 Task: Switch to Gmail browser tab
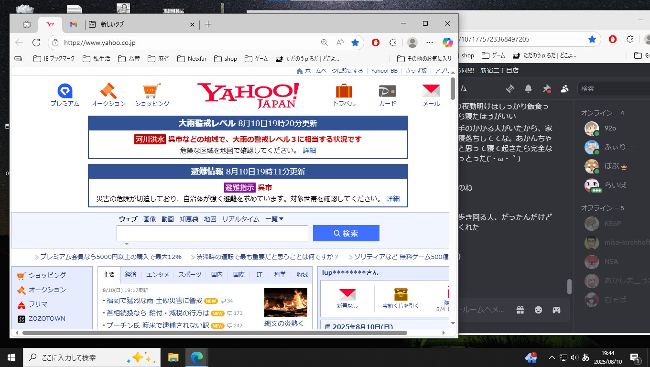(x=73, y=24)
